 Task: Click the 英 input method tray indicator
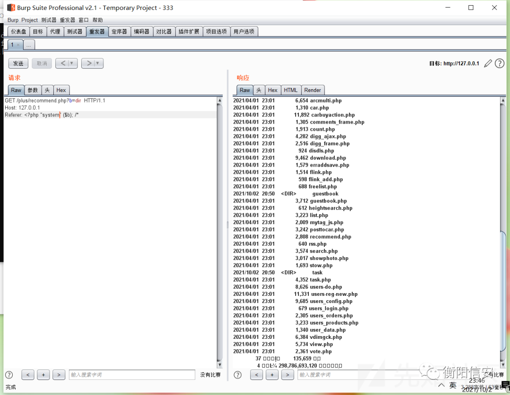[x=453, y=386]
